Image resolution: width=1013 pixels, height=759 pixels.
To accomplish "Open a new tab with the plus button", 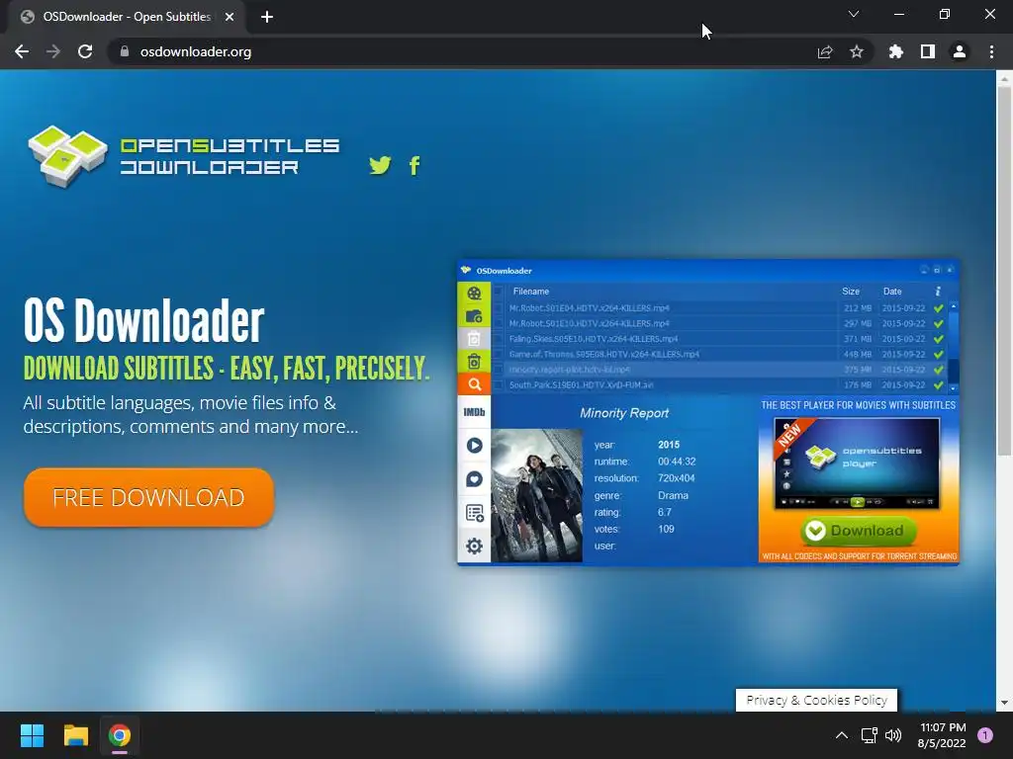I will click(x=267, y=17).
